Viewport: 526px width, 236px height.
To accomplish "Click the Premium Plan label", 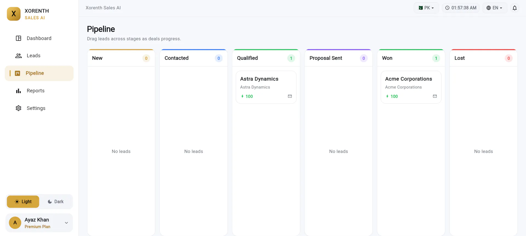I will pos(38,227).
